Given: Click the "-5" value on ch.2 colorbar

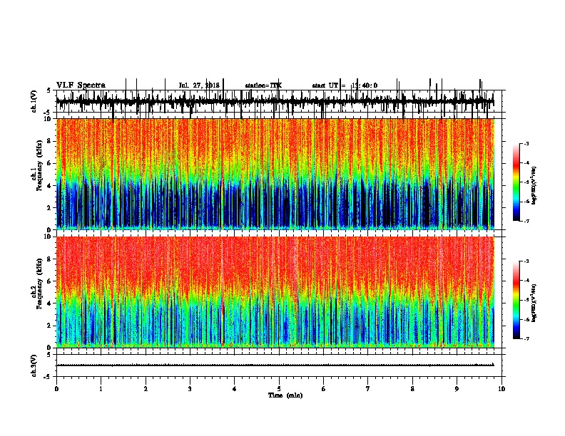Looking at the screenshot, I should [526, 300].
